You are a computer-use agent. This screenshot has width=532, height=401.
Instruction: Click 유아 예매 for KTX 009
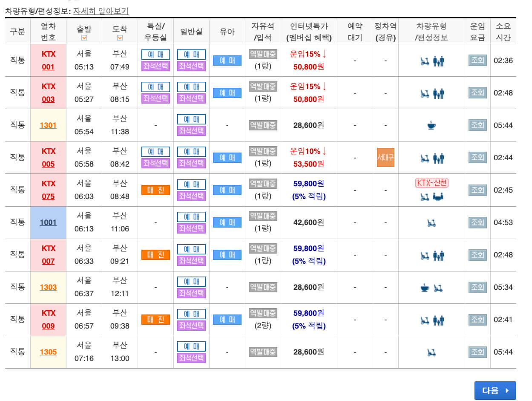coord(227,320)
